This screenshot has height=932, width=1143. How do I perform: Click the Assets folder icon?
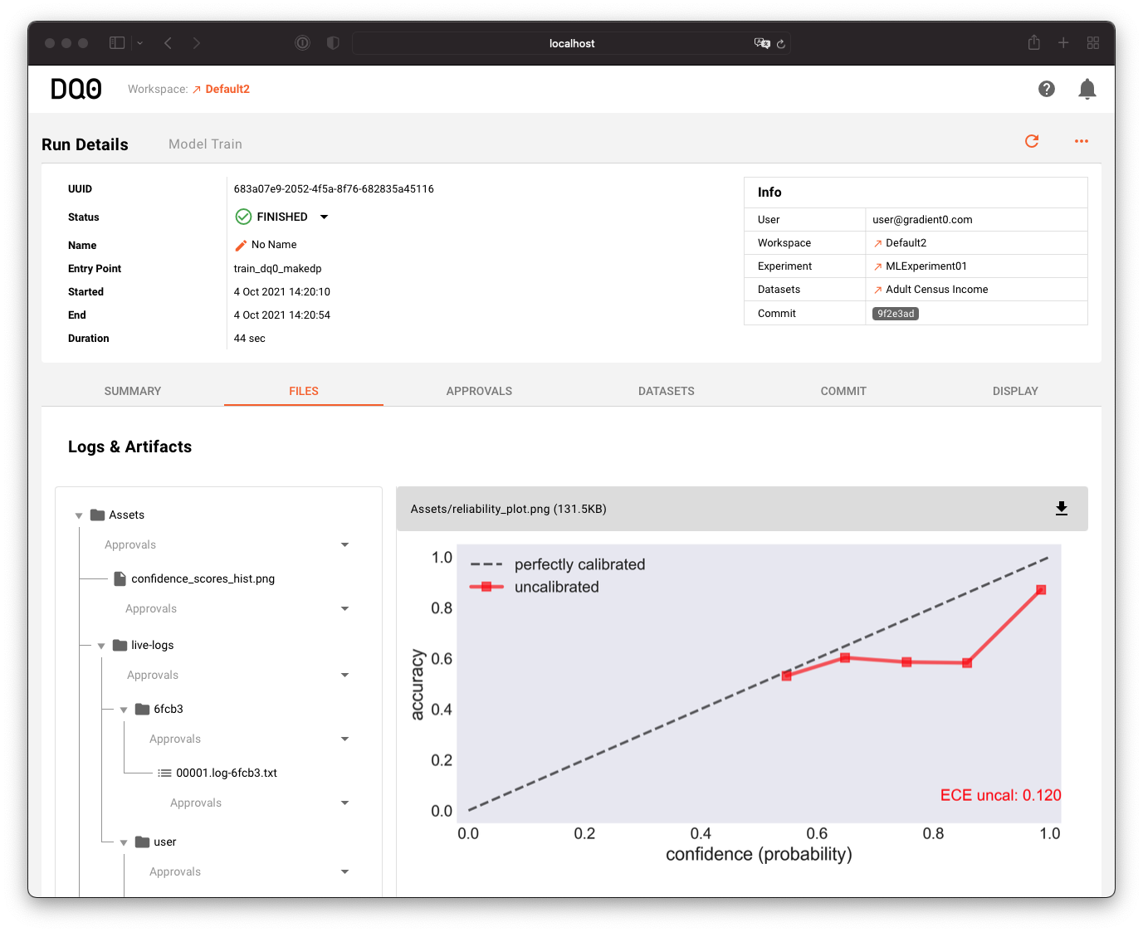coord(97,515)
